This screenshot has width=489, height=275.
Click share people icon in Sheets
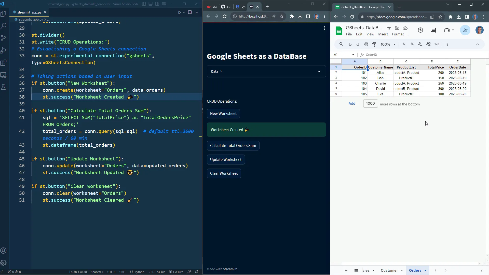tap(465, 30)
